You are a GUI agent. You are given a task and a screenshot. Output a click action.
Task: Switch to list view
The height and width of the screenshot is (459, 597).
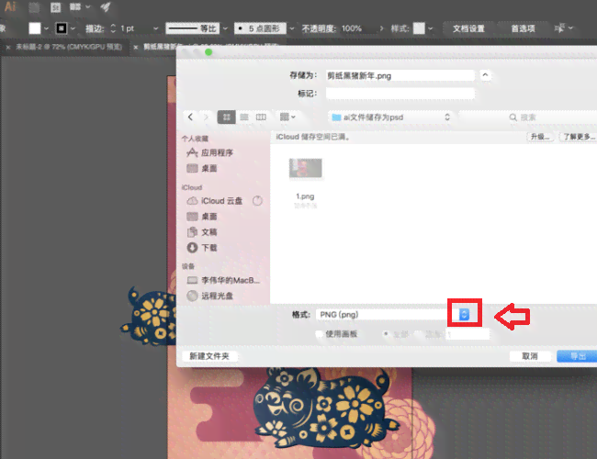point(244,118)
